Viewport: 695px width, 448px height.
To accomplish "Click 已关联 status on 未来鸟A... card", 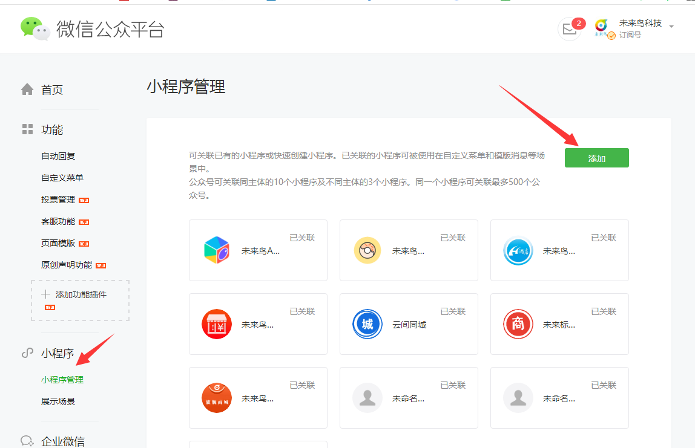I will point(302,238).
